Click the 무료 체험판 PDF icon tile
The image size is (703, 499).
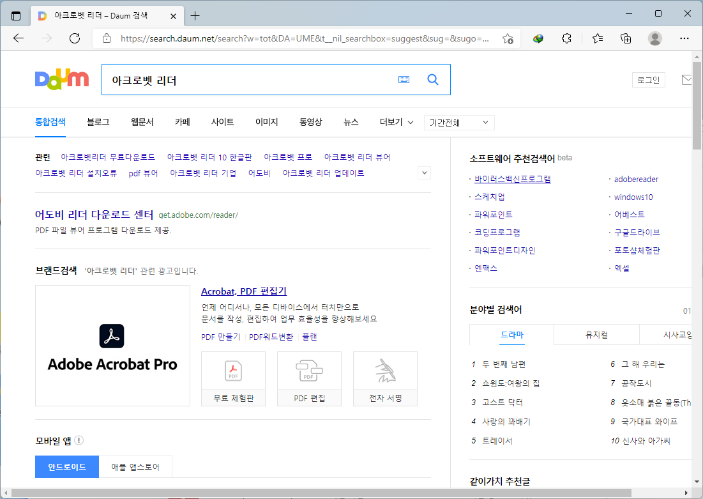point(233,379)
